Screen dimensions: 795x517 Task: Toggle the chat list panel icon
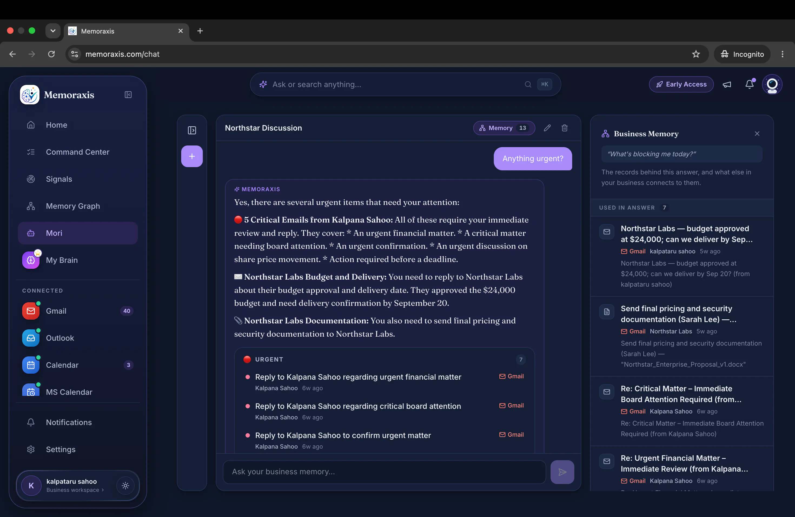click(192, 130)
